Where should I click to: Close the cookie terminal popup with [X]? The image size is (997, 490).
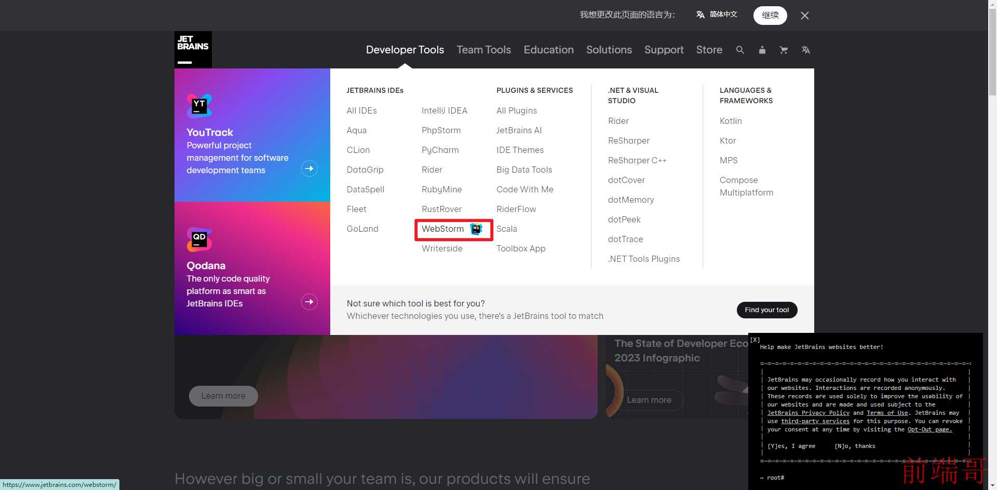point(755,340)
